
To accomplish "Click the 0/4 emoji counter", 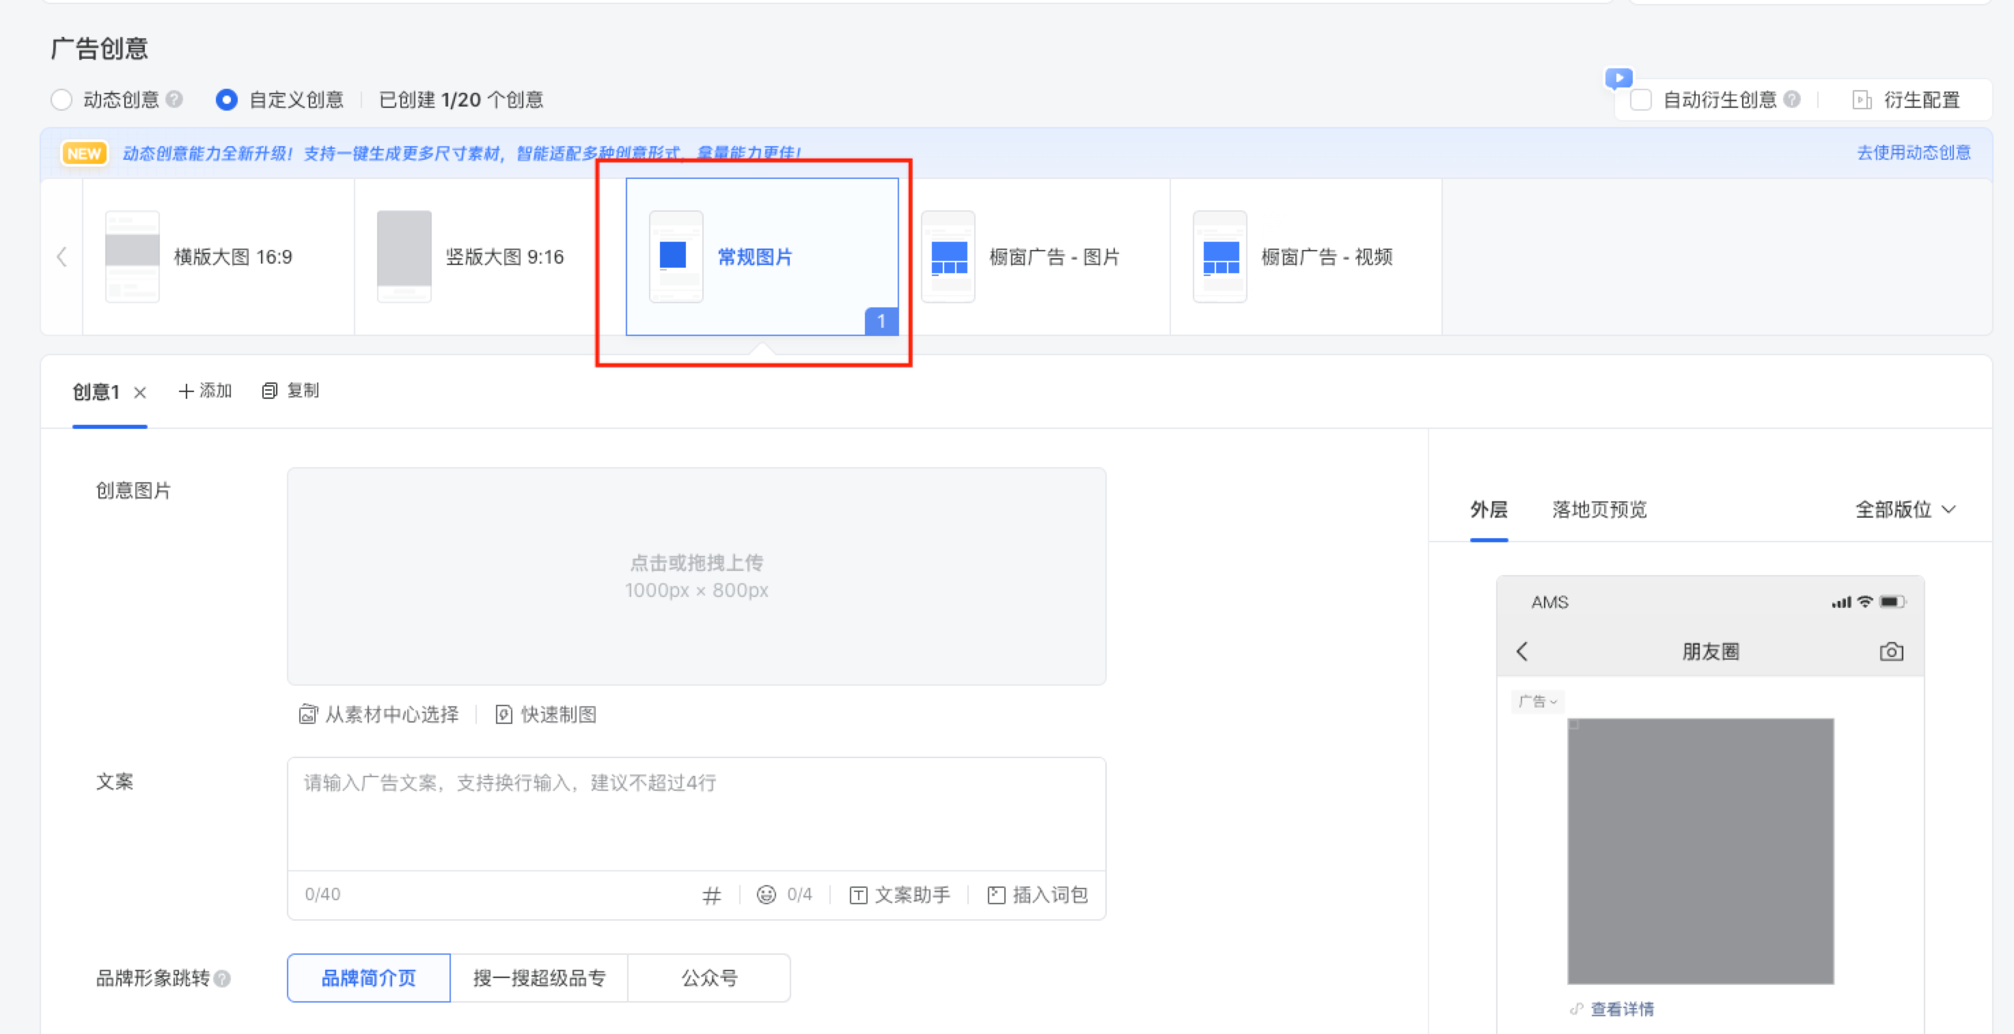I will (800, 894).
